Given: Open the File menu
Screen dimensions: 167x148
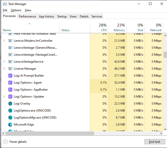Looking at the screenshot, I should [5, 10].
